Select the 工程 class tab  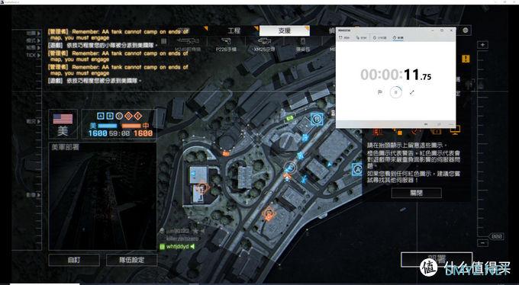tap(234, 30)
